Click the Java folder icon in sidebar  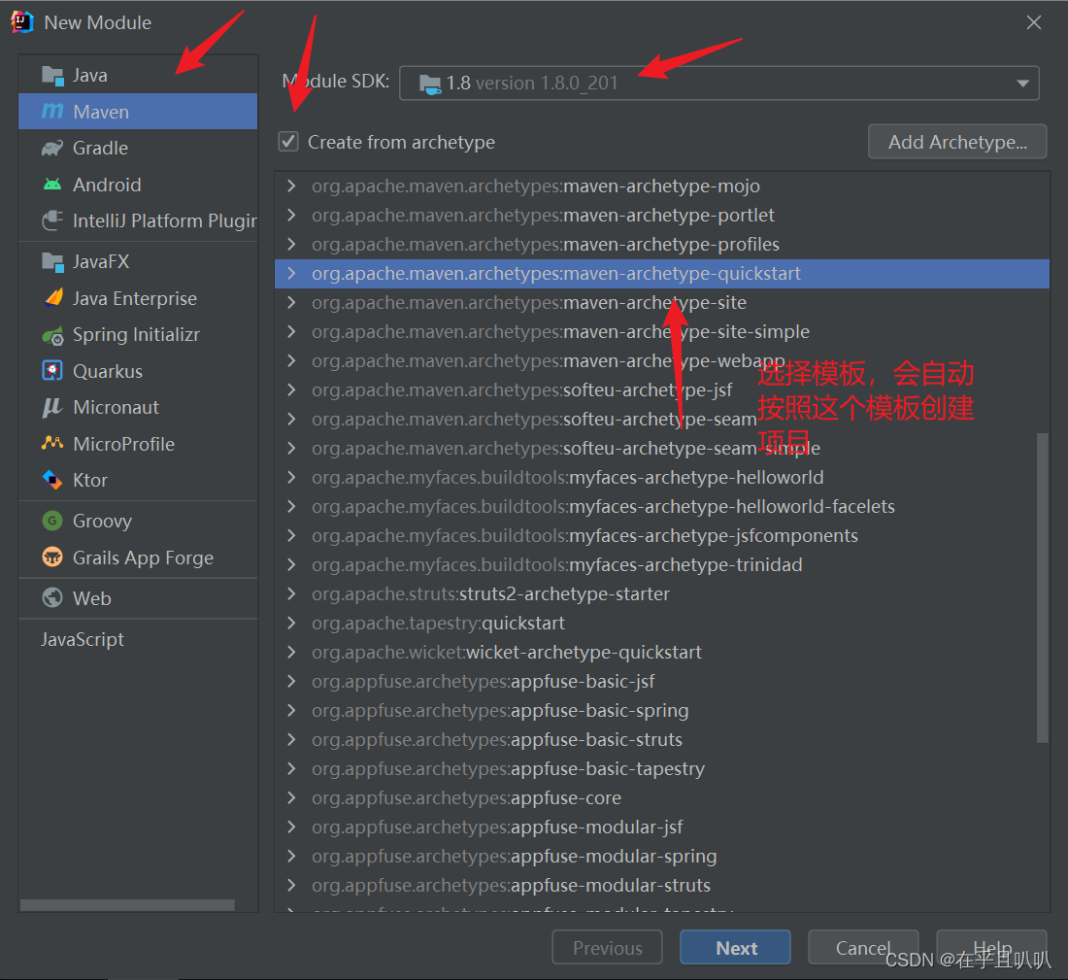click(52, 75)
